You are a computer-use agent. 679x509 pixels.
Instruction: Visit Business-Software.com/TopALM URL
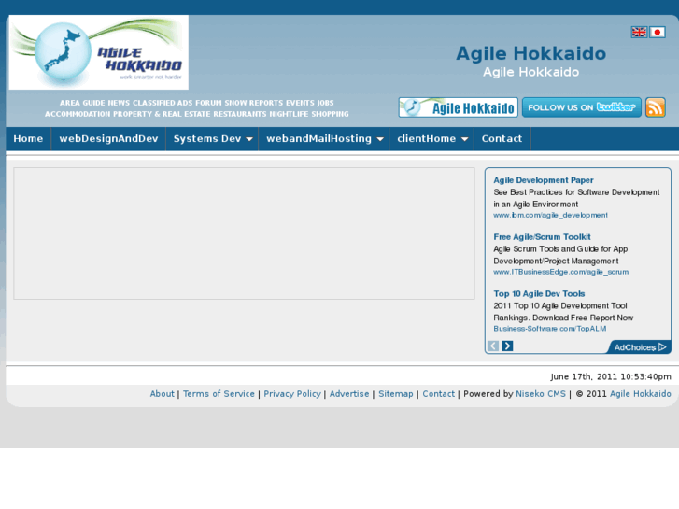tap(550, 329)
